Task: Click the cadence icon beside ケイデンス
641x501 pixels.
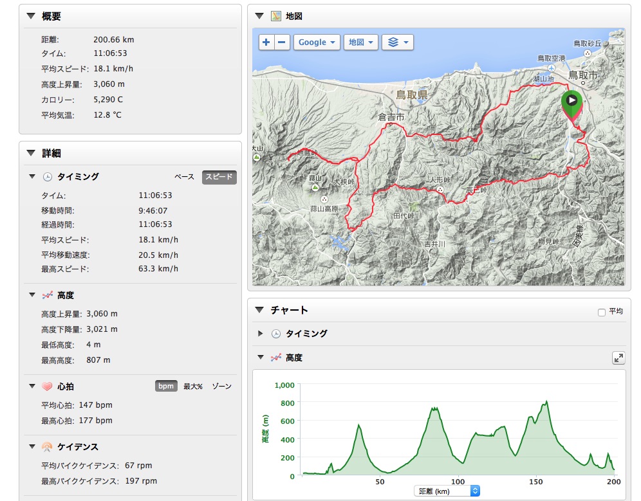Action: [47, 447]
